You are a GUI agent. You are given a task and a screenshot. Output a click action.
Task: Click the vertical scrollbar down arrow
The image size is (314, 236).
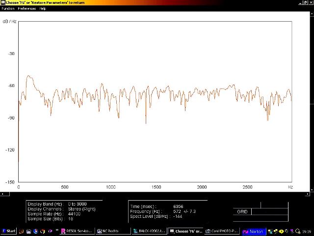(312, 190)
